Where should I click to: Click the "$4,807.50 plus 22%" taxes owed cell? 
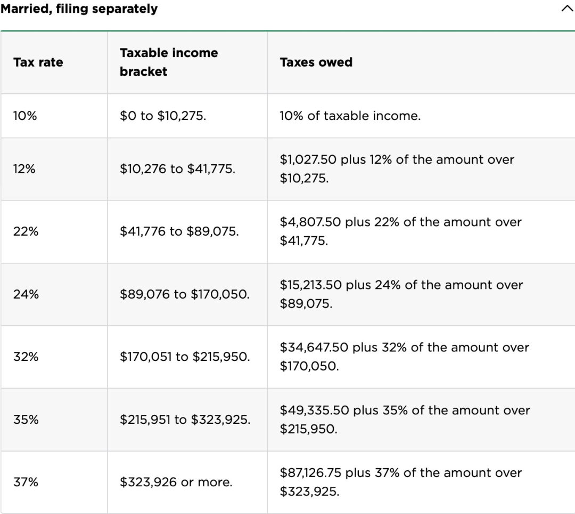[x=400, y=231]
